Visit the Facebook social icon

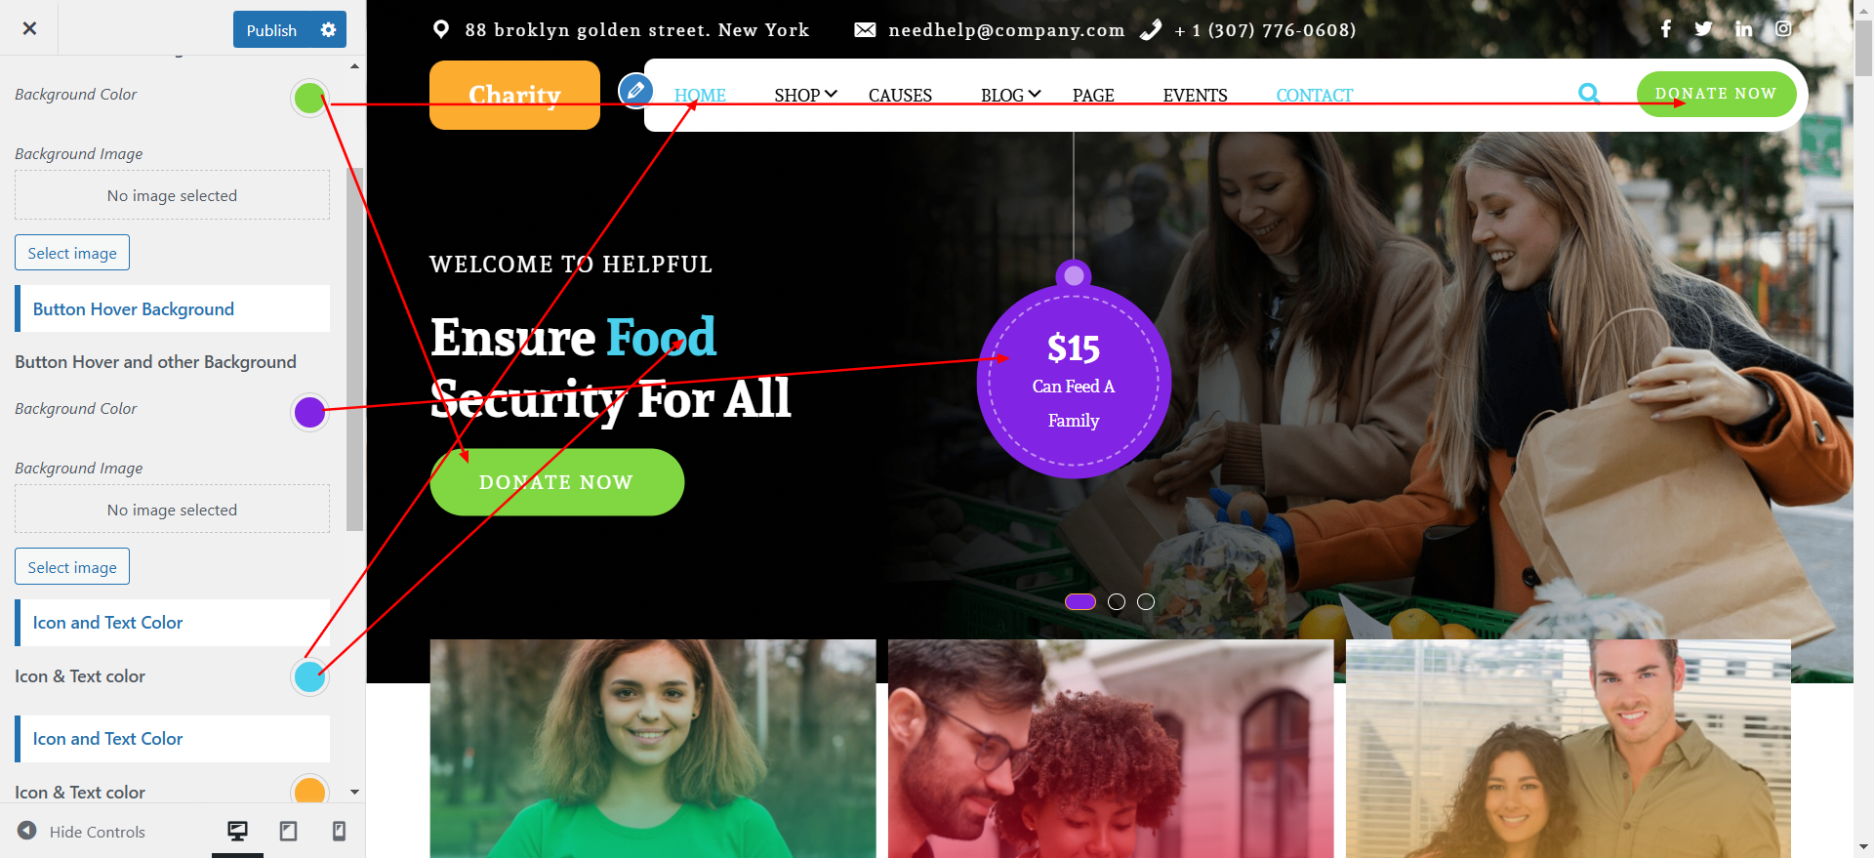pos(1666,29)
